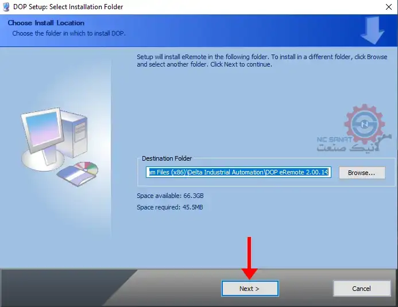This screenshot has height=307, width=398.
Task: Click the DOP Setup title bar icon
Action: click(6, 7)
